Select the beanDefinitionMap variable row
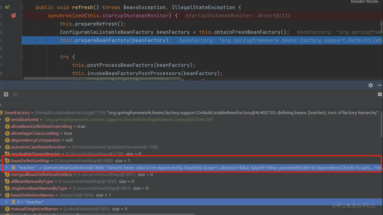The height and width of the screenshot is (215, 383). point(191,161)
